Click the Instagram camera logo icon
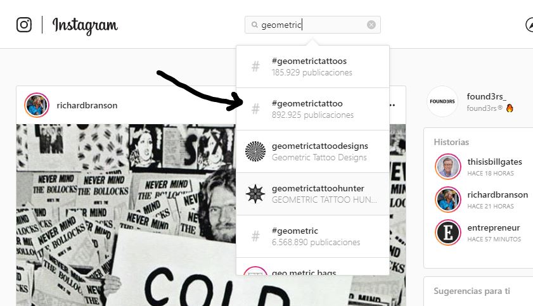 [x=24, y=25]
